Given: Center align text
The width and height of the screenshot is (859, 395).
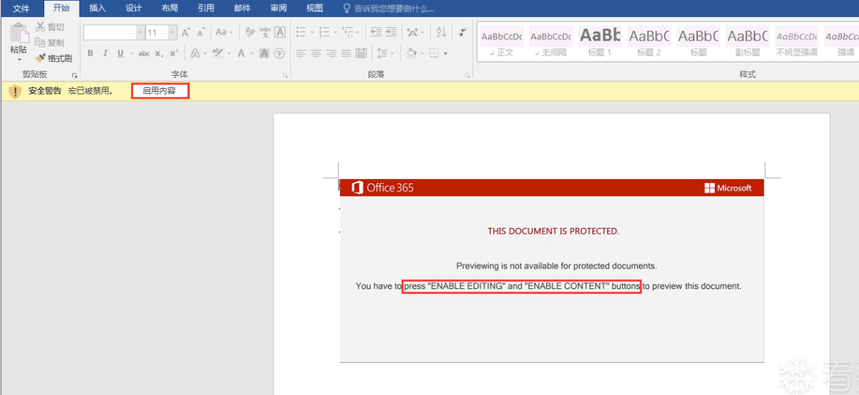Looking at the screenshot, I should tap(316, 53).
